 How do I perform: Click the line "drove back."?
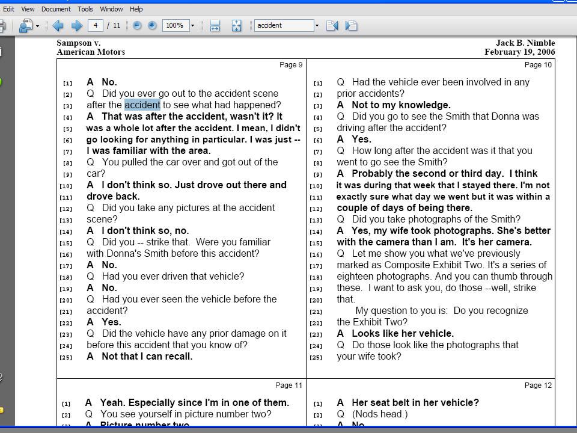click(x=113, y=196)
